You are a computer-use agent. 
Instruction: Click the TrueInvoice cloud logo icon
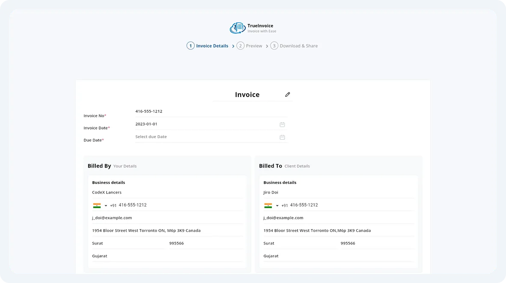(x=238, y=28)
